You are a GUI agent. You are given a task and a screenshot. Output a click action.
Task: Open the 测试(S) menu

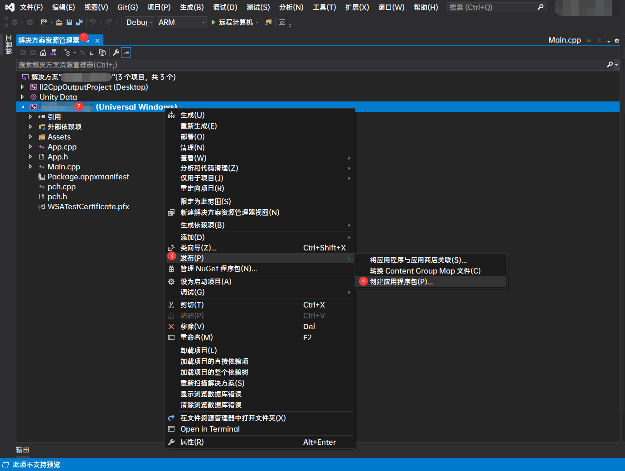point(257,7)
